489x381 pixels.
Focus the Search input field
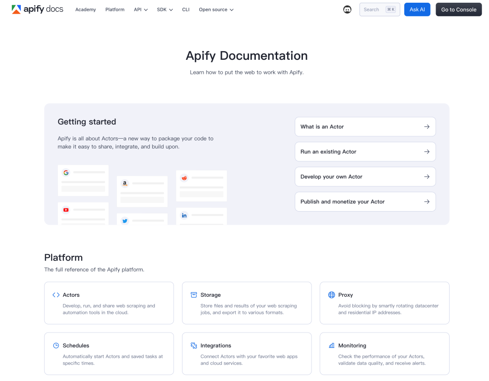[379, 10]
